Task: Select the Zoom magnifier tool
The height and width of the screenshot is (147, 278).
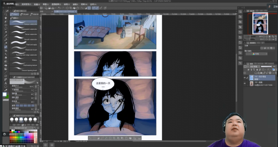Action: (6, 14)
